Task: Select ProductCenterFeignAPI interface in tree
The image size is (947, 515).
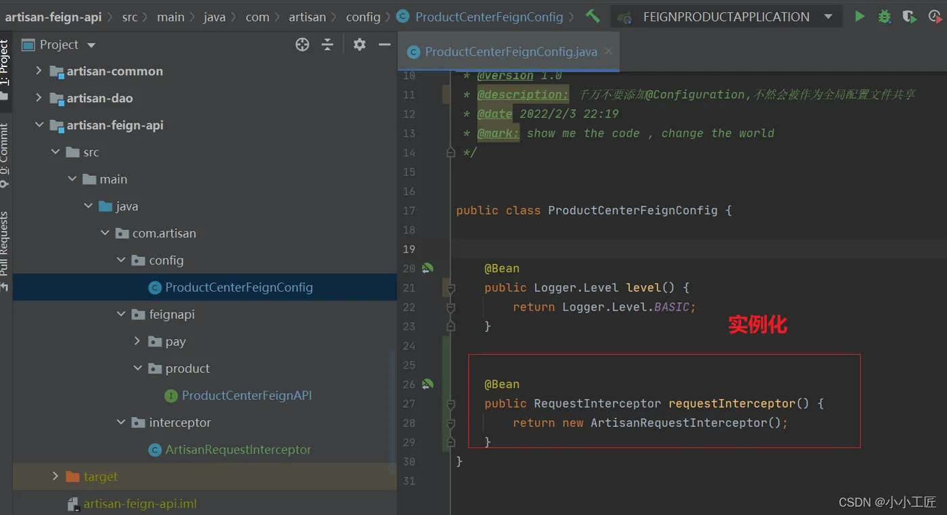Action: (x=246, y=396)
